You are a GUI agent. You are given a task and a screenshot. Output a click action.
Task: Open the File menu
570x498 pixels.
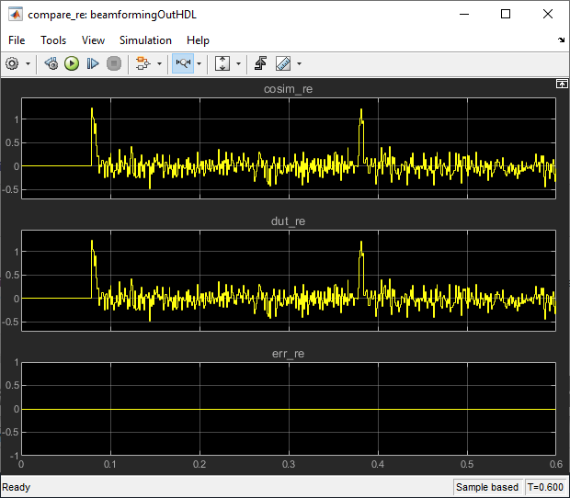(17, 40)
